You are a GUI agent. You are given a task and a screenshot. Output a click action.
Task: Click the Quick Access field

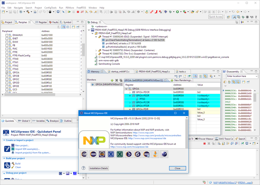[216, 17]
